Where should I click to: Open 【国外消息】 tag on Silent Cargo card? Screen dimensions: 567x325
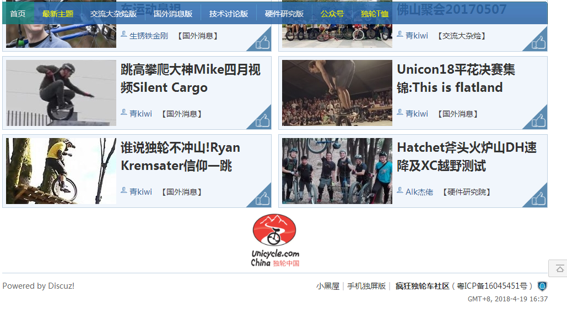click(x=181, y=114)
